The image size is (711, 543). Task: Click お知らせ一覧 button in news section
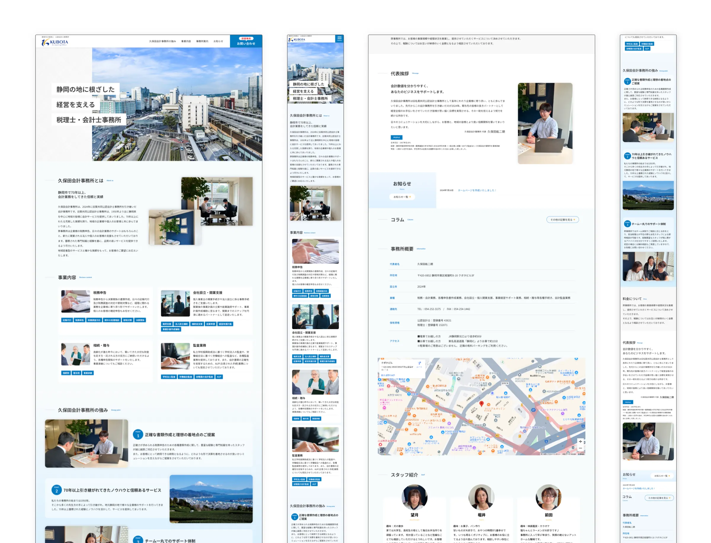point(402,197)
